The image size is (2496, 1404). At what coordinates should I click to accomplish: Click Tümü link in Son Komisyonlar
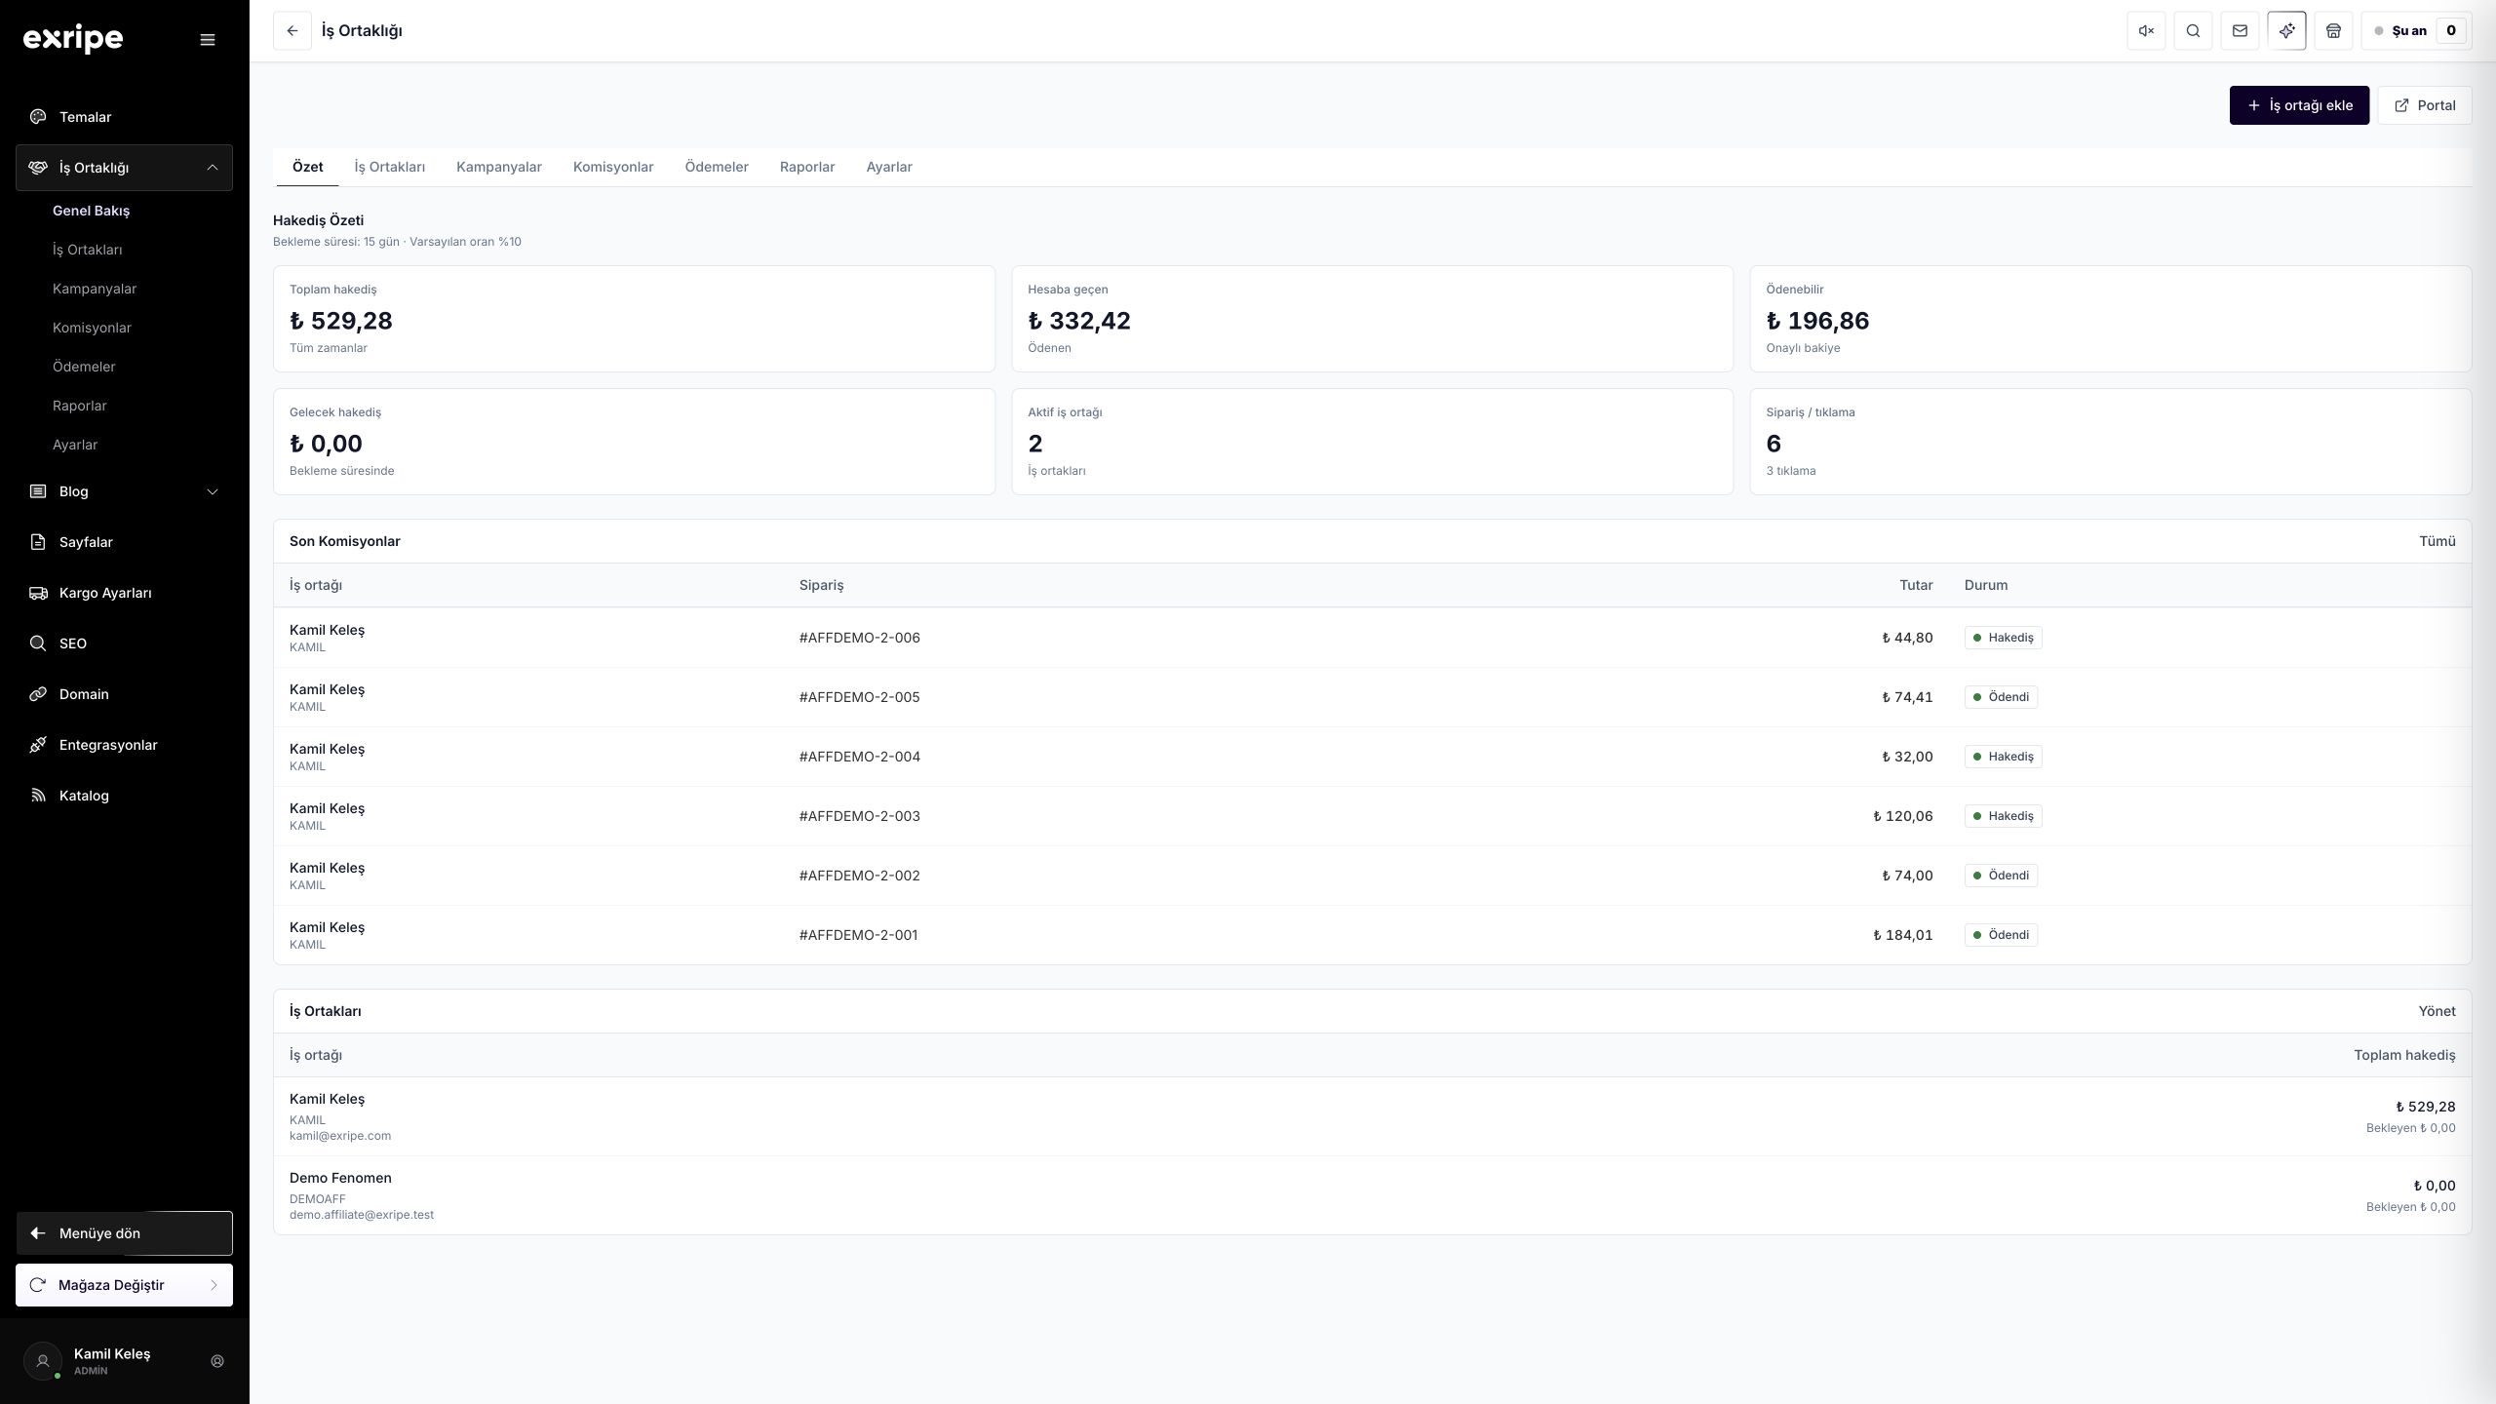[2437, 541]
